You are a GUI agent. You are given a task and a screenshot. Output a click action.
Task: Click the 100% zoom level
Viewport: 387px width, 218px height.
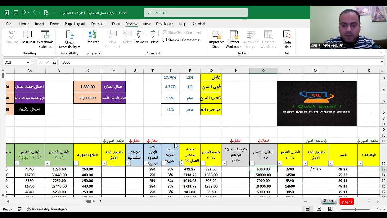(381, 209)
